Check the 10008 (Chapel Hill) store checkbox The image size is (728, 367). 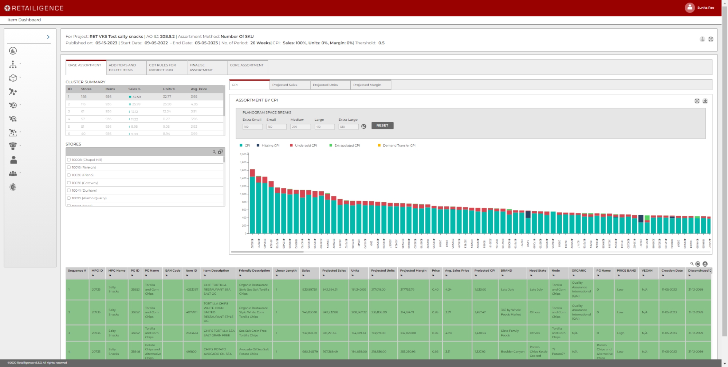pyautogui.click(x=69, y=160)
